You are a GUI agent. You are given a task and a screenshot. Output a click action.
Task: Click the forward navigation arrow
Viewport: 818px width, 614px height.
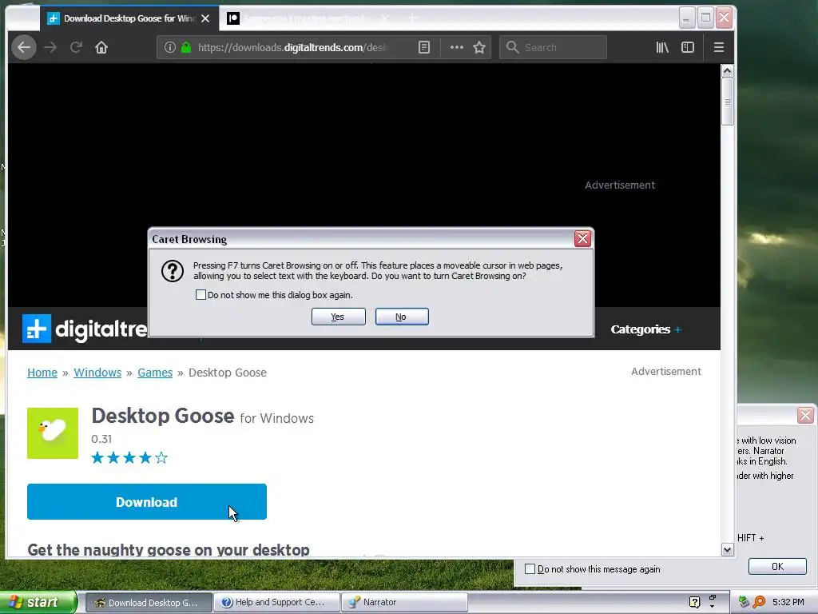pyautogui.click(x=50, y=47)
